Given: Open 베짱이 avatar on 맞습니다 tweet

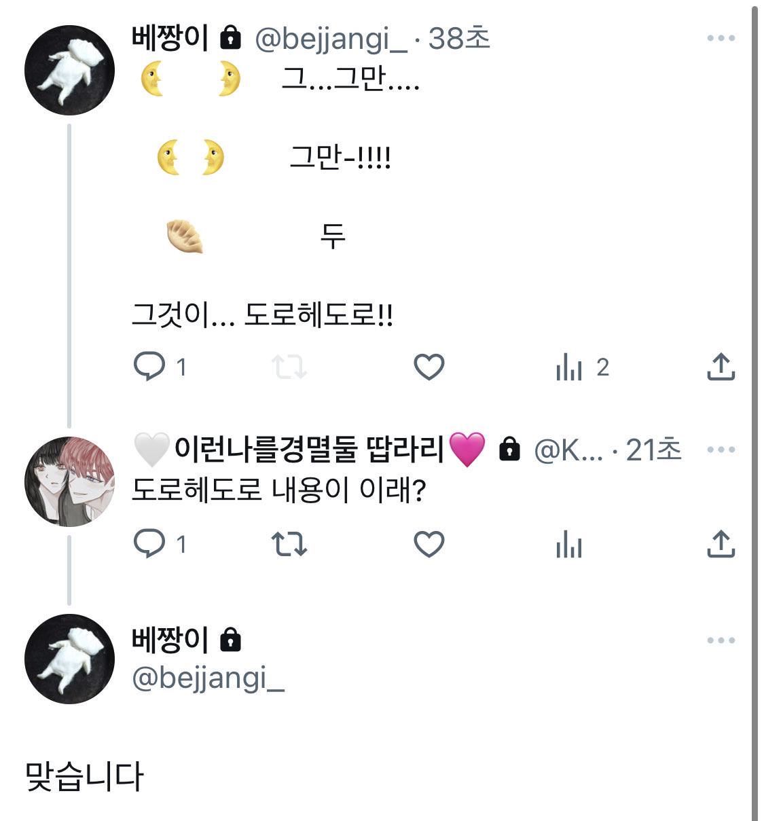Looking at the screenshot, I should [x=69, y=659].
